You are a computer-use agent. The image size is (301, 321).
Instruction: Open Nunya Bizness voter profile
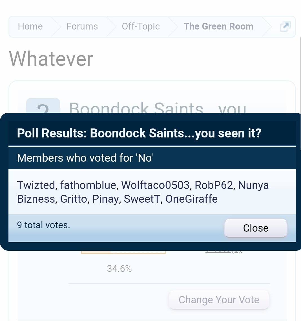pos(253,185)
